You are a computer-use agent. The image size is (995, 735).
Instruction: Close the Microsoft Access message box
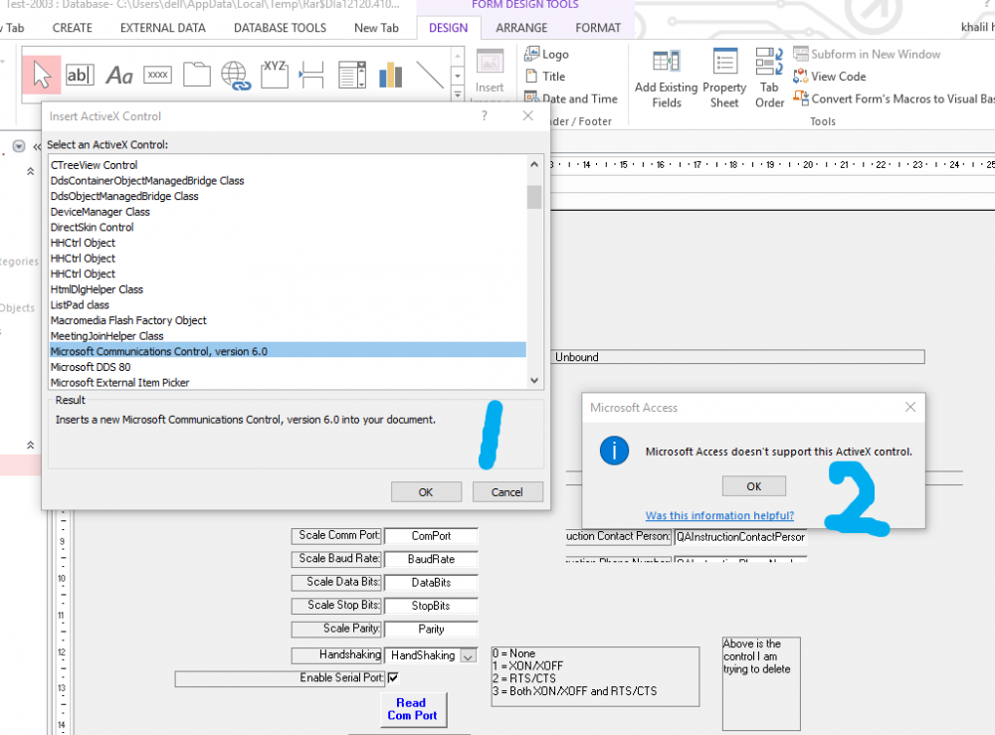pos(910,407)
